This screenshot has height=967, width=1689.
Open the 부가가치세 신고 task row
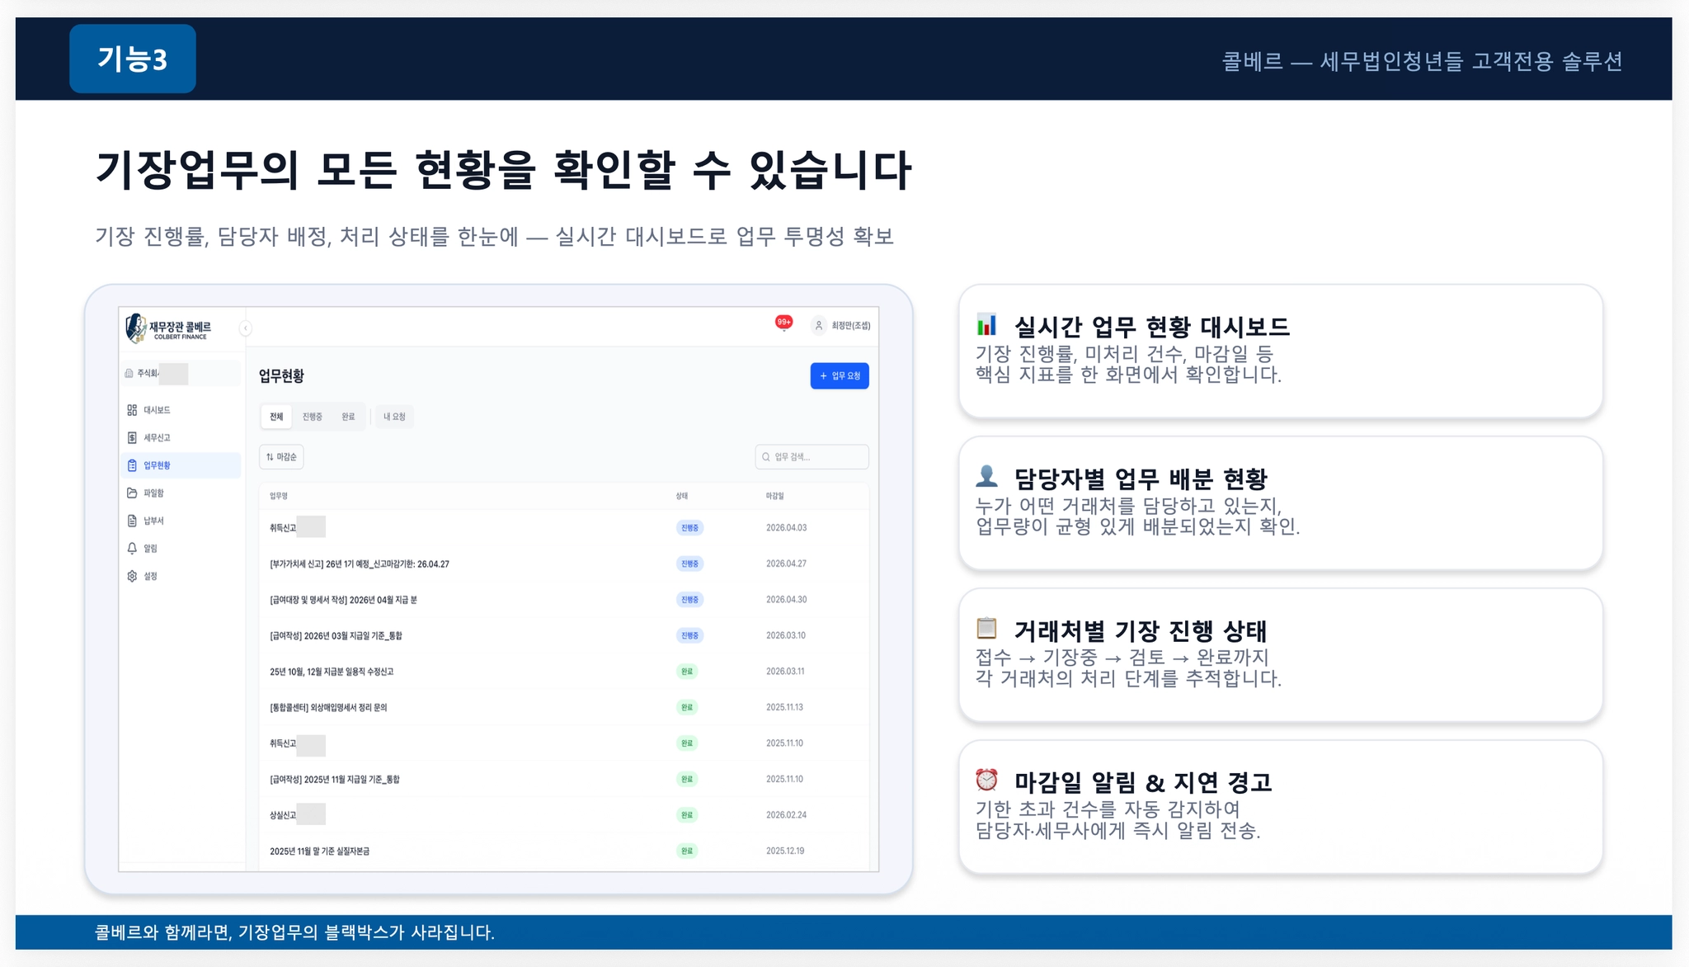[360, 564]
